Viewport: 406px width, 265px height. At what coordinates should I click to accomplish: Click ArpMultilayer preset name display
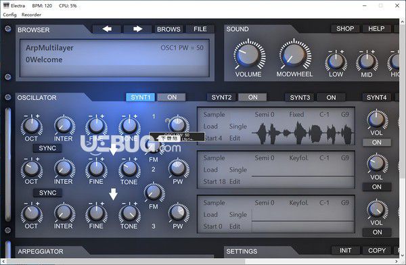49,47
